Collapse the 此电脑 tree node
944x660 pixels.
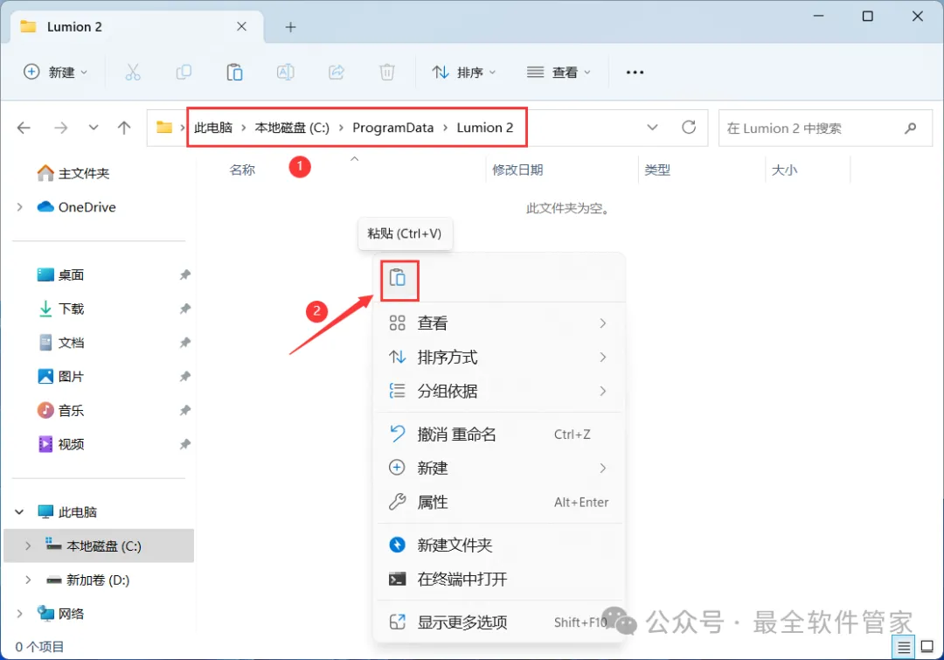pyautogui.click(x=19, y=512)
